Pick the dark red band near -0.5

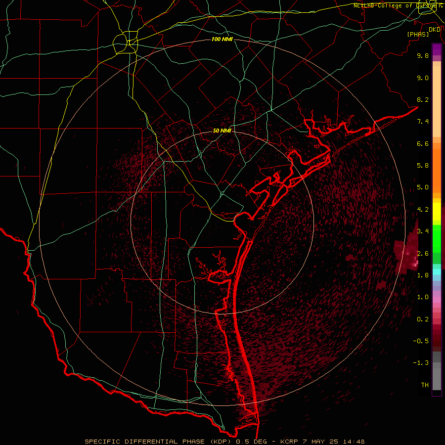tap(437, 340)
